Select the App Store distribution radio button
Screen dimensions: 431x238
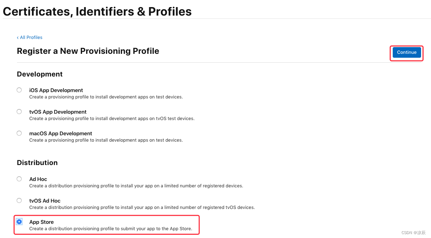(x=19, y=222)
